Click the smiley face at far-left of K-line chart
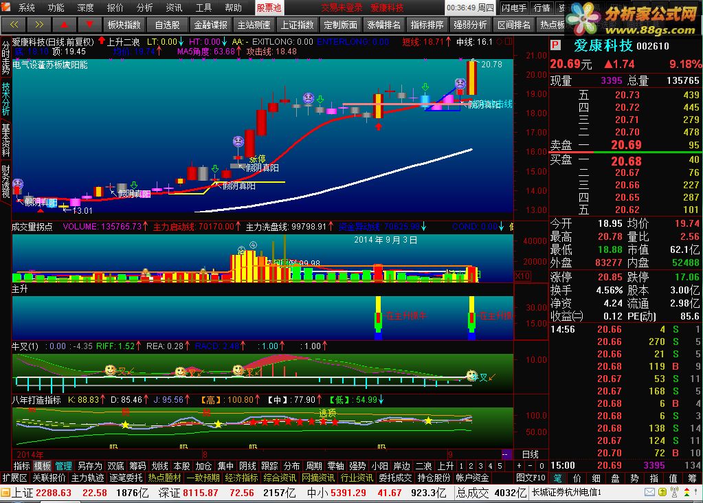The image size is (703, 503). click(x=17, y=183)
